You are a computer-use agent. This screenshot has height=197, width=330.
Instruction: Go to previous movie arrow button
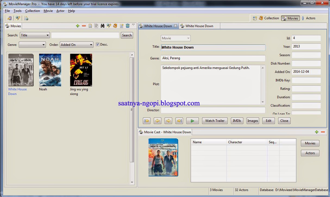(158, 121)
